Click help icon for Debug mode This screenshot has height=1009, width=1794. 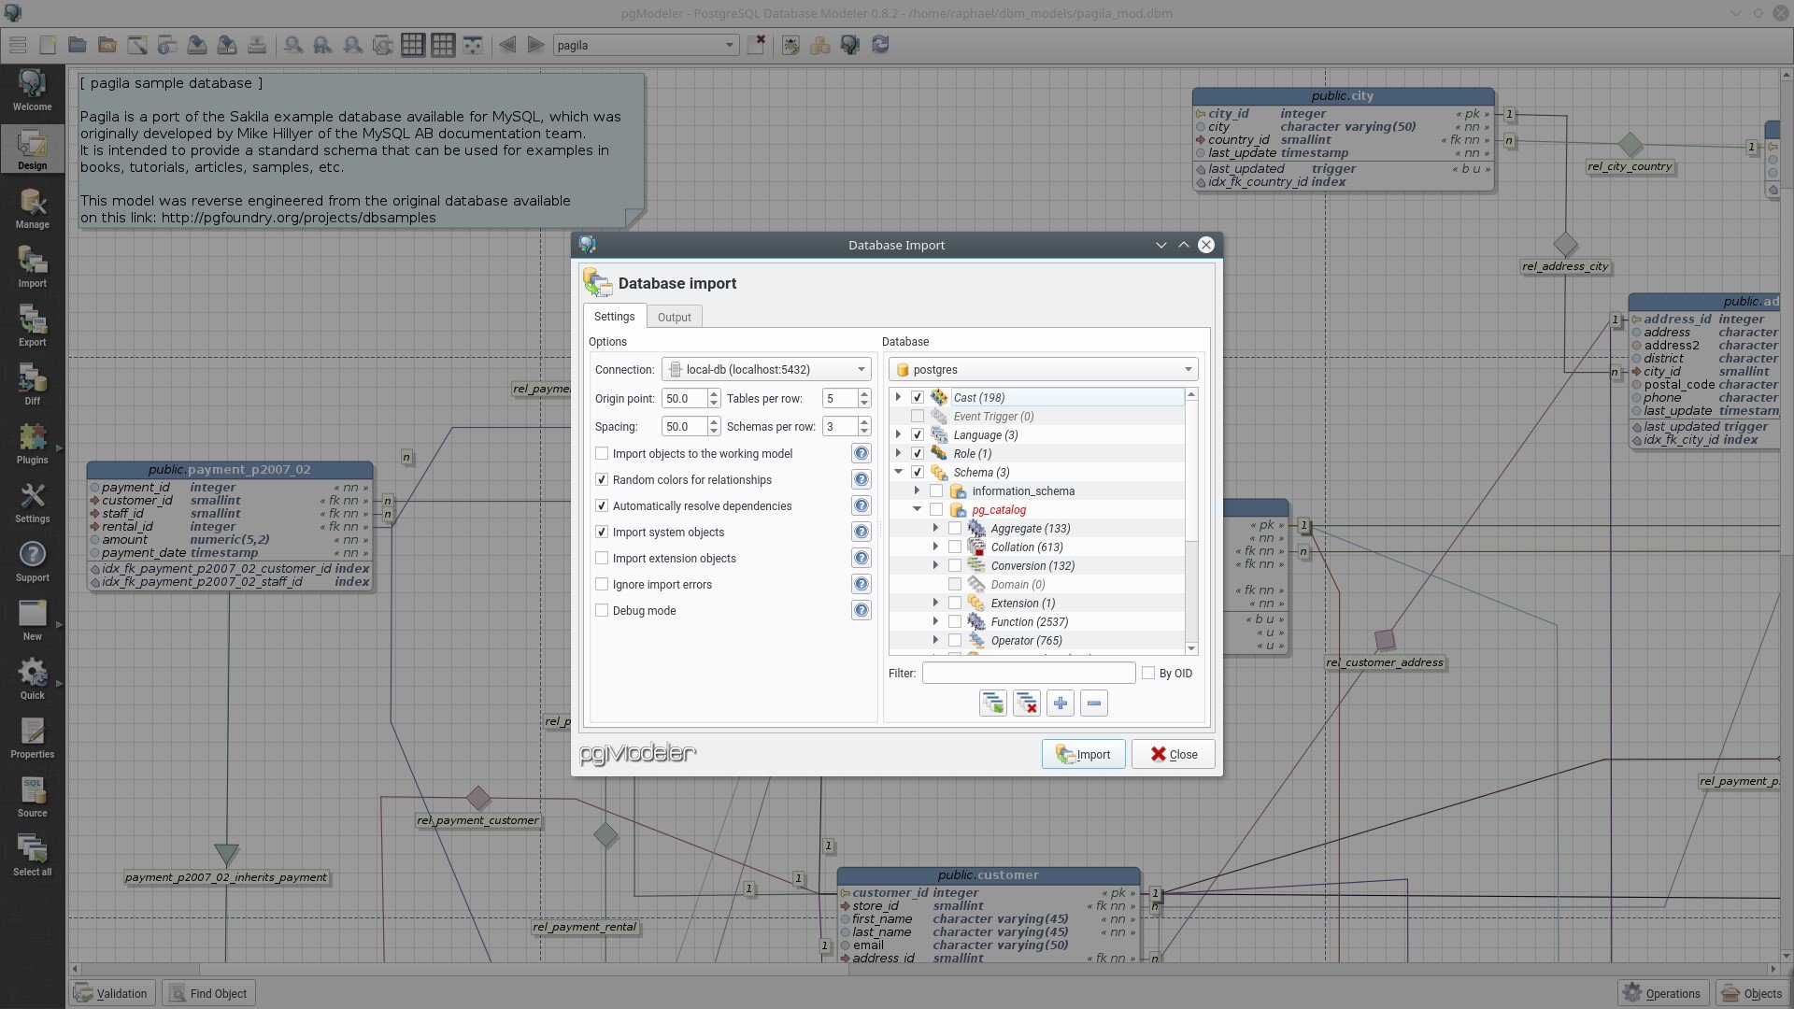pyautogui.click(x=861, y=610)
